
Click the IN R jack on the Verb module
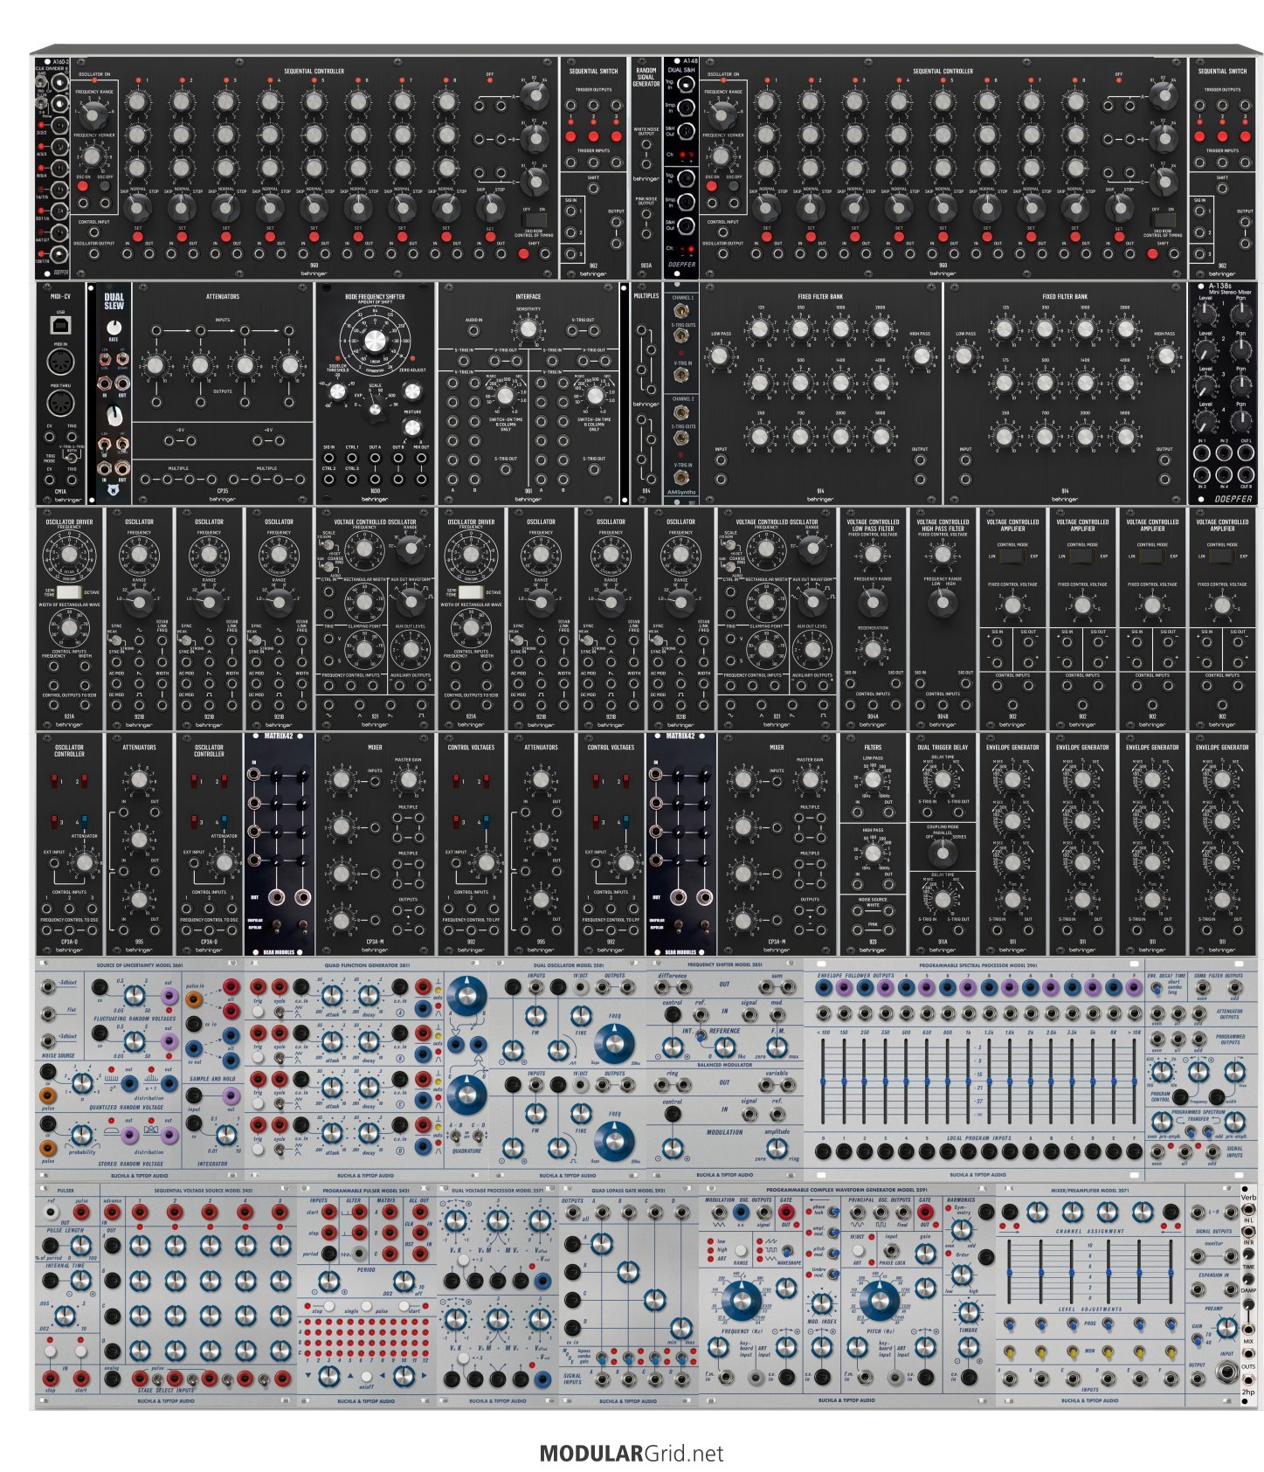click(1247, 1232)
